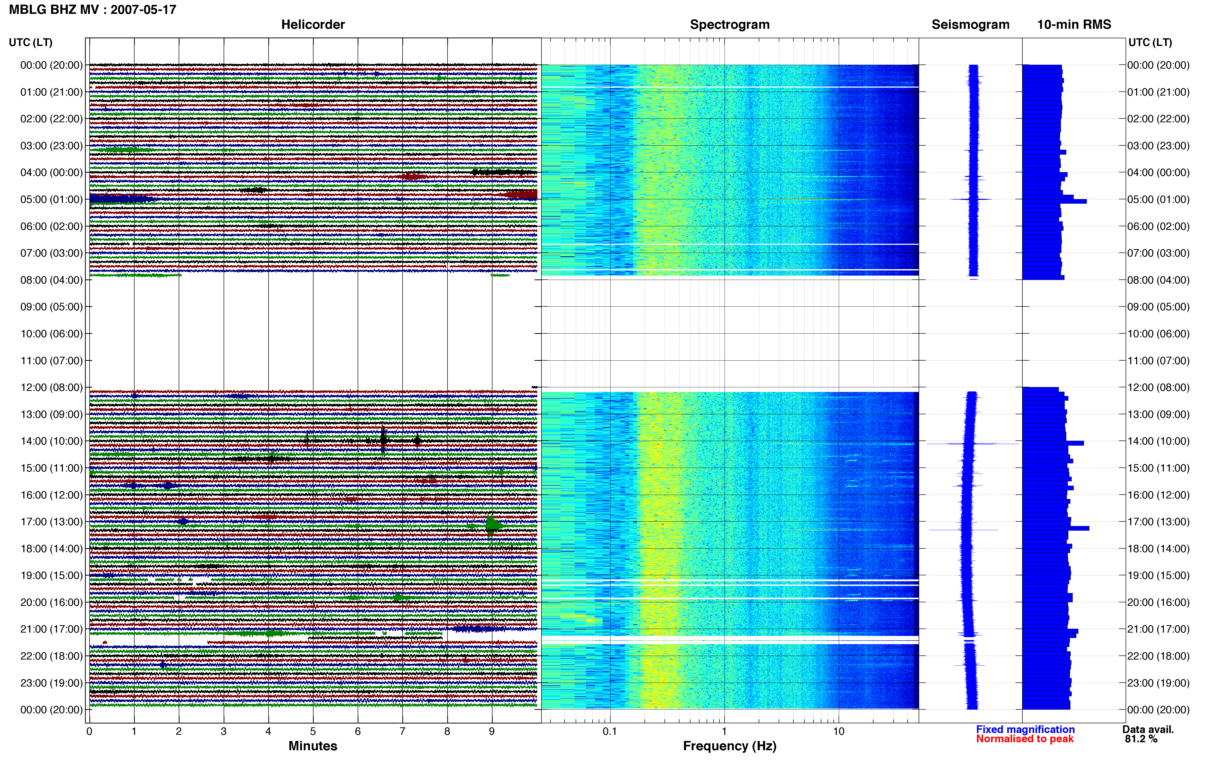Click the right '19:00 (15:00)' time label
Viewport: 1217px width, 761px height.
click(1159, 575)
